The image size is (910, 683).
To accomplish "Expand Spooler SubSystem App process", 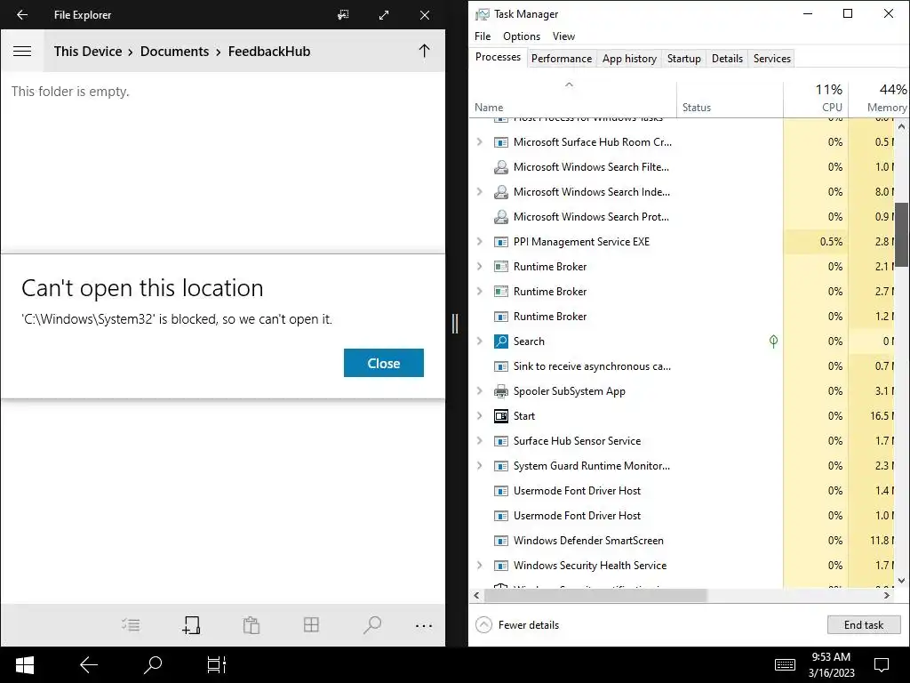I will click(479, 391).
